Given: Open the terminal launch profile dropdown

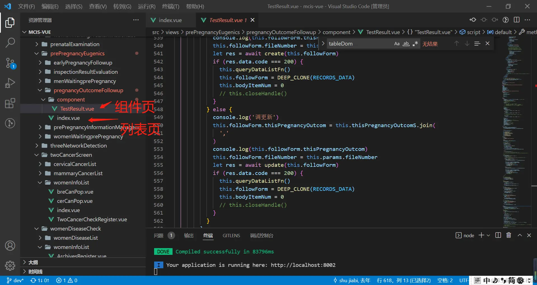Looking at the screenshot, I should click(x=488, y=235).
